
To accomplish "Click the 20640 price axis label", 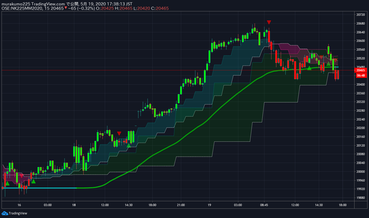I will (x=361, y=32).
